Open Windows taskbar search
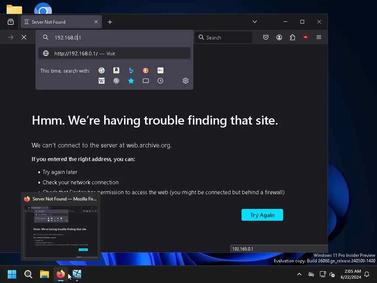Image resolution: width=377 pixels, height=283 pixels. coord(28,274)
